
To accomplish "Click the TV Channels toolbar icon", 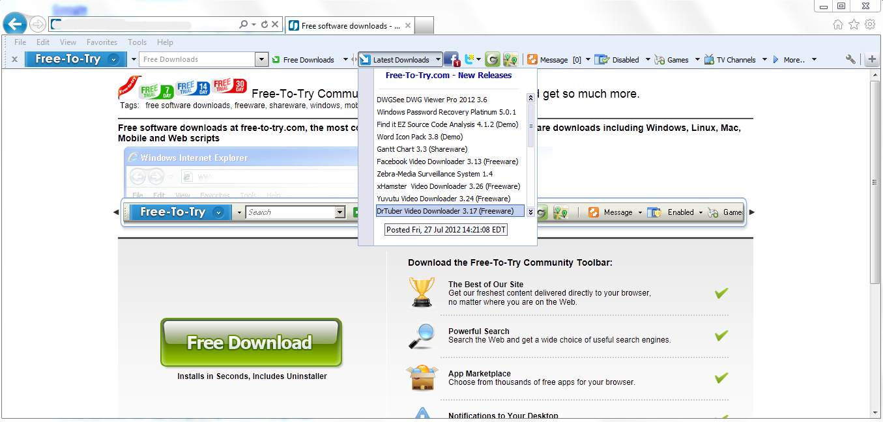I will tap(709, 60).
